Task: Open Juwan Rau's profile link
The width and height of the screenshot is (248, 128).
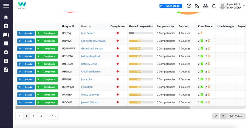Action: (x=87, y=79)
